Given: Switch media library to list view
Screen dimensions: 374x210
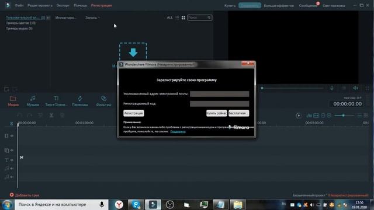Looking at the screenshot, I should click(x=177, y=17).
